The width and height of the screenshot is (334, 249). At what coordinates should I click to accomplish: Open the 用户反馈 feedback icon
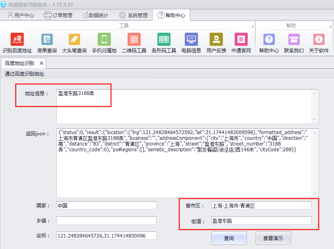216,40
